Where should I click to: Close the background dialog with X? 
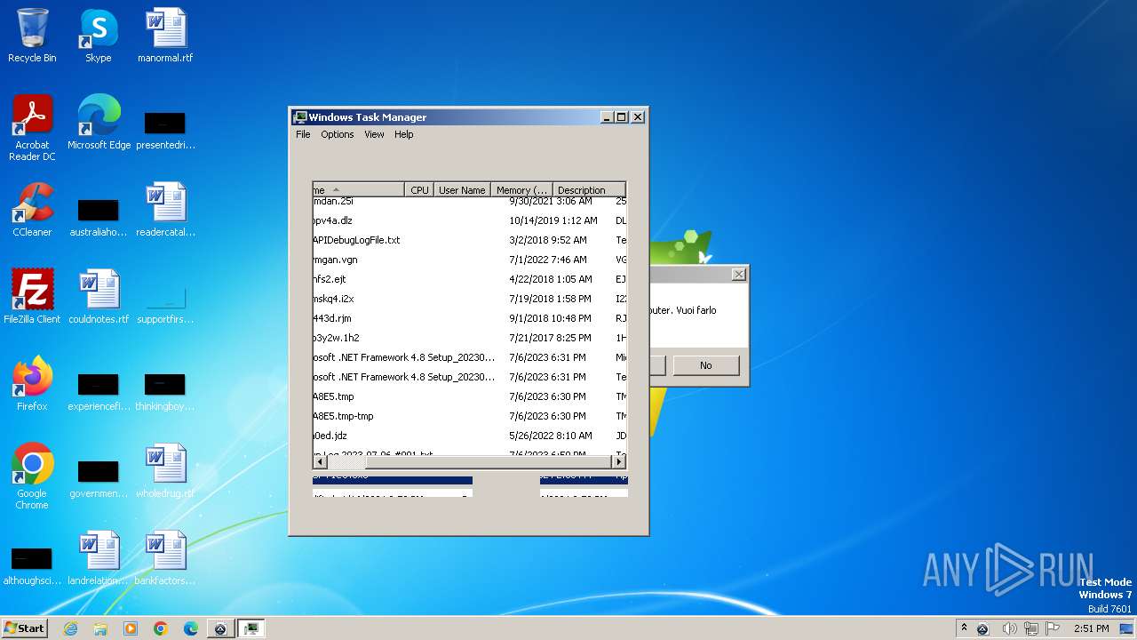(x=738, y=275)
